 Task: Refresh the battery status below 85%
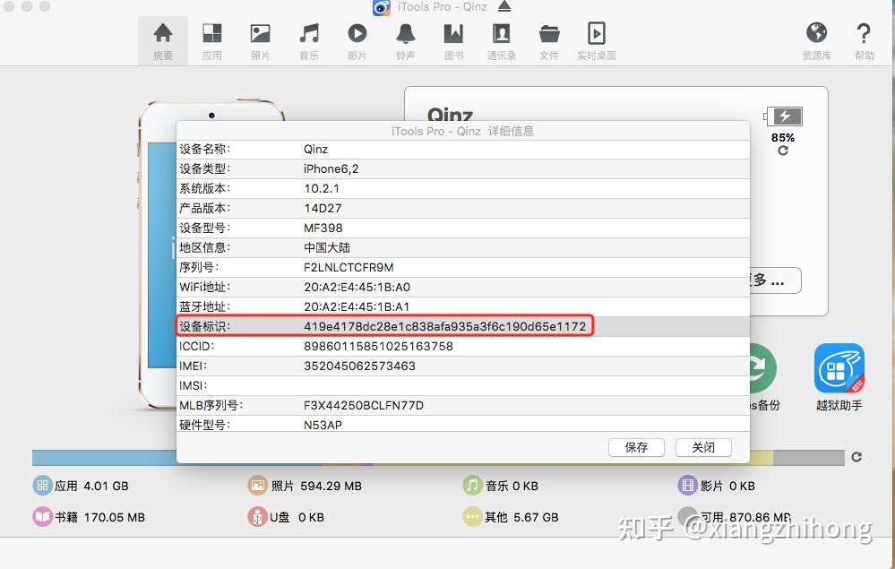click(784, 152)
